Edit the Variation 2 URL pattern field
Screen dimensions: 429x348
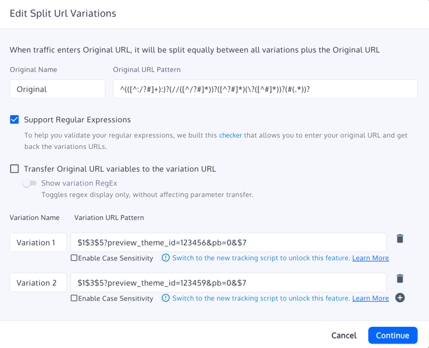(228, 283)
